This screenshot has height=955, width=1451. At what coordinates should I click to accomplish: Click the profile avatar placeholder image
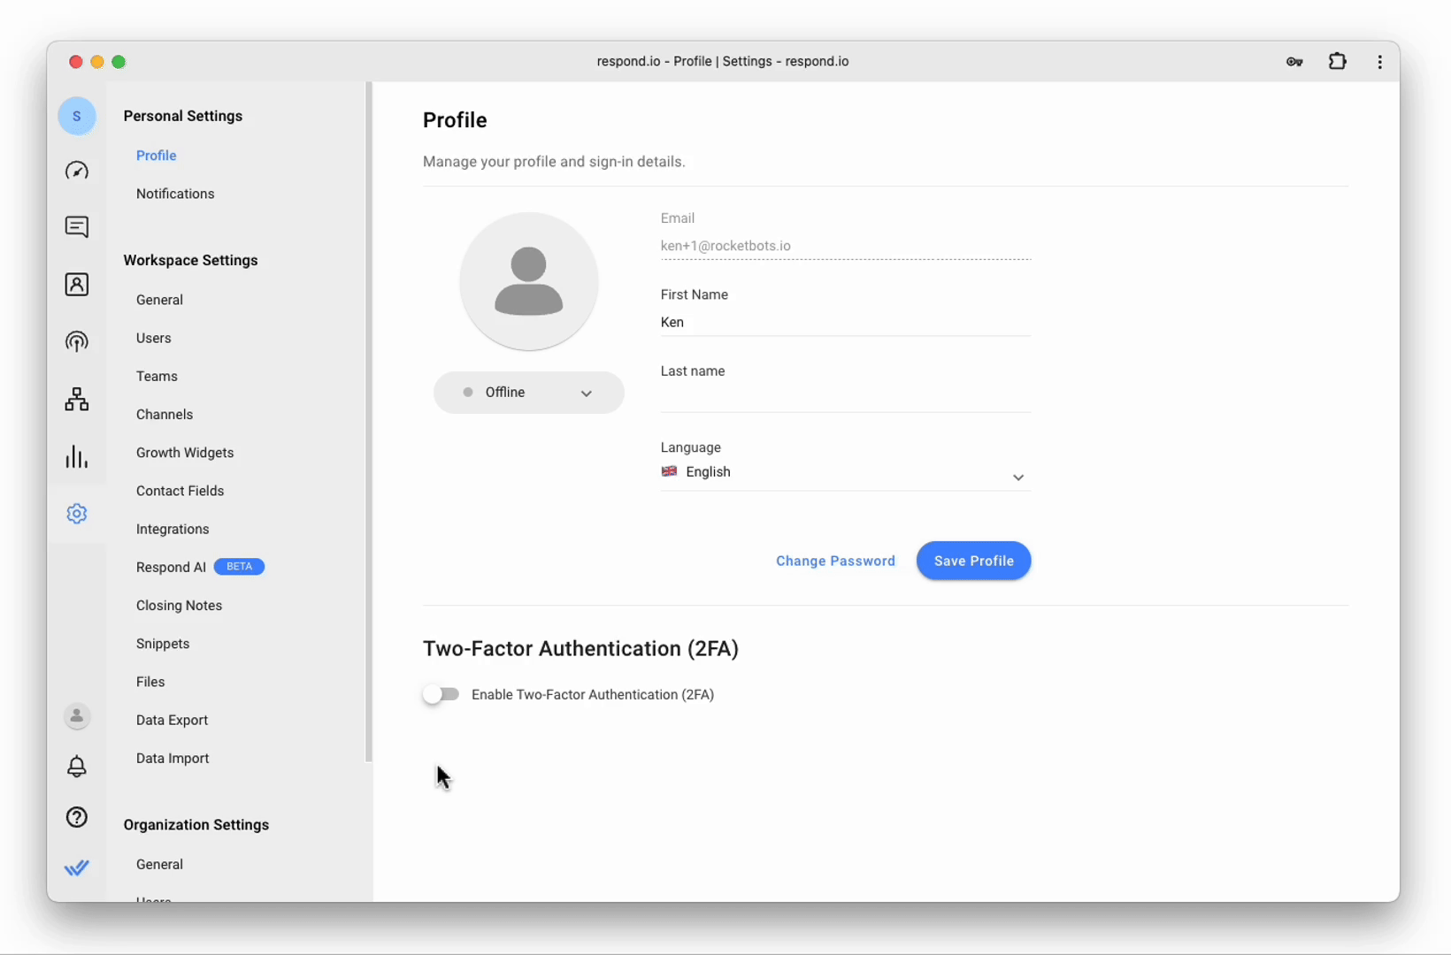(x=529, y=281)
